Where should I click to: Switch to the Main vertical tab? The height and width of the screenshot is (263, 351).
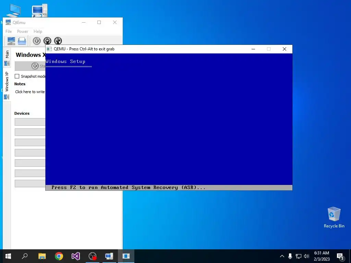click(7, 58)
